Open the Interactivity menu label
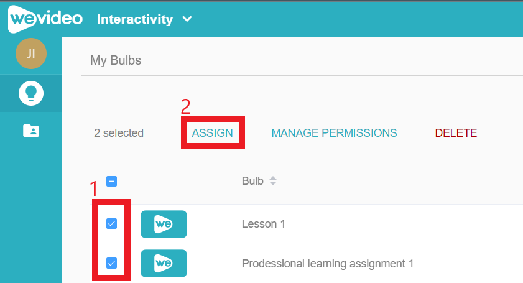This screenshot has height=283, width=523. [135, 19]
